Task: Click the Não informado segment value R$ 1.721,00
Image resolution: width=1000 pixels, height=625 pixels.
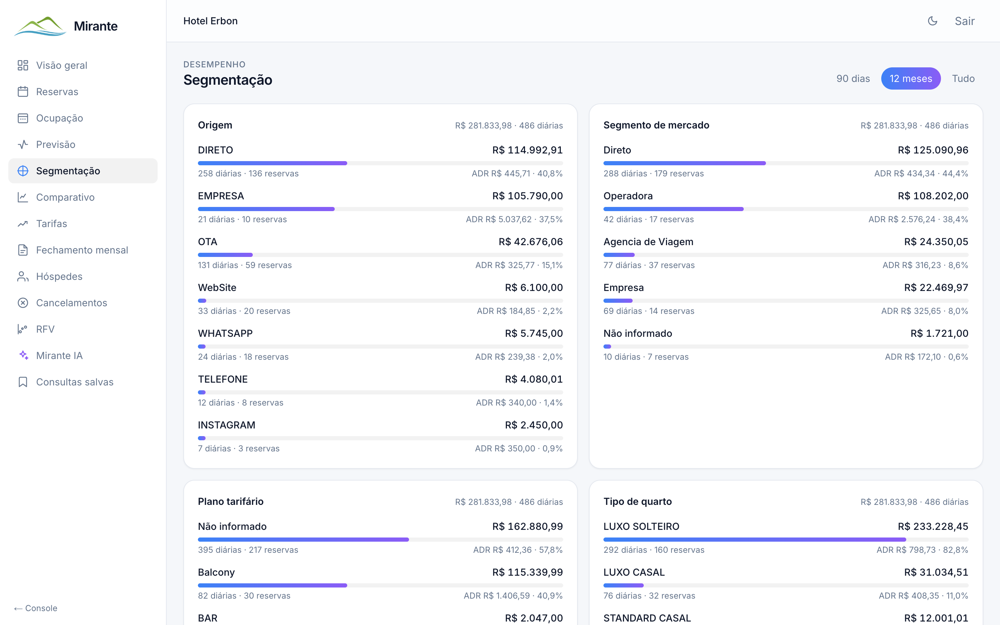Action: point(939,334)
